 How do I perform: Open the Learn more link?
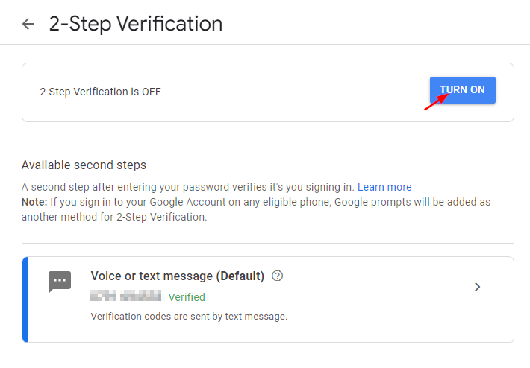384,187
